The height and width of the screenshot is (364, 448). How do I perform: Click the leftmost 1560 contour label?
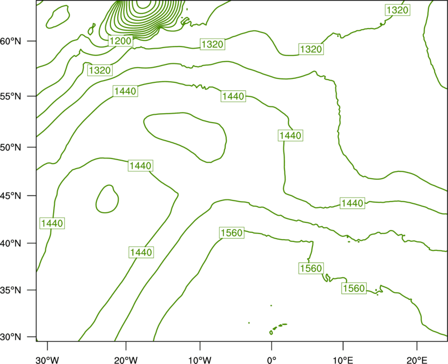pos(232,233)
